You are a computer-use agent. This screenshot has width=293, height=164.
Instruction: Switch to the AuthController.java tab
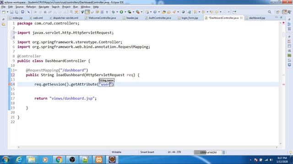coord(158,18)
